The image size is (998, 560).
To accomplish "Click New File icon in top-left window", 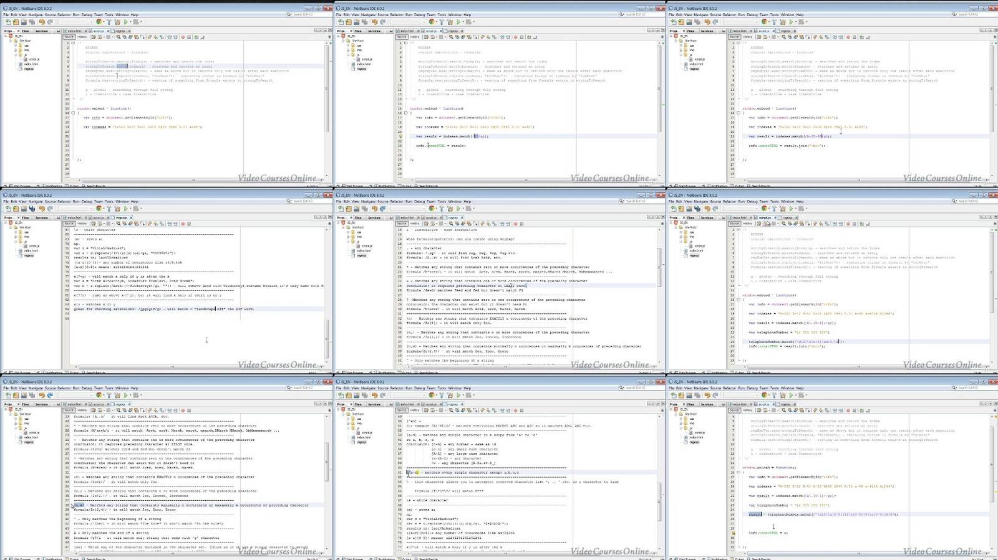I will (8, 22).
